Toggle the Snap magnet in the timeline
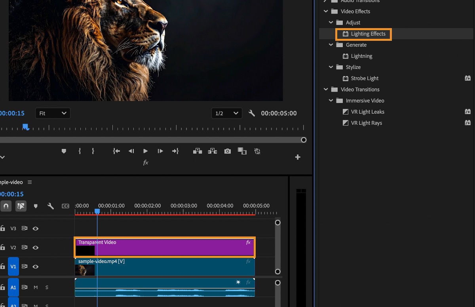Viewport: 475px width, 307px height. pyautogui.click(x=6, y=206)
